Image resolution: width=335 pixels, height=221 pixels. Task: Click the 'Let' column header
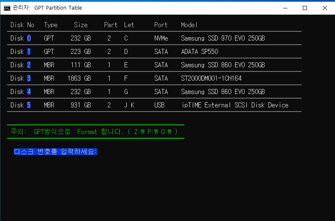[129, 25]
